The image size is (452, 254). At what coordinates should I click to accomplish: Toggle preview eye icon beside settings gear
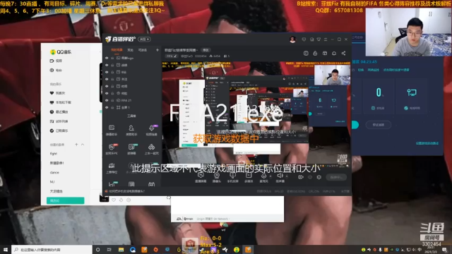310,177
